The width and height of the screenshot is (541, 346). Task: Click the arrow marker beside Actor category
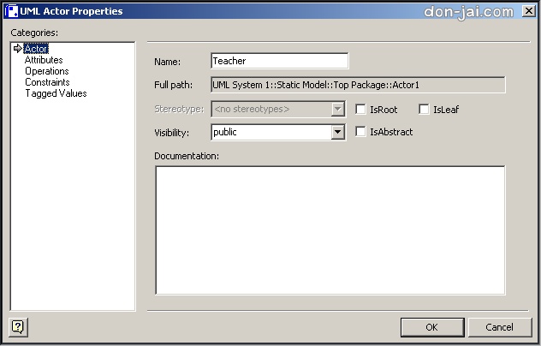click(x=18, y=48)
